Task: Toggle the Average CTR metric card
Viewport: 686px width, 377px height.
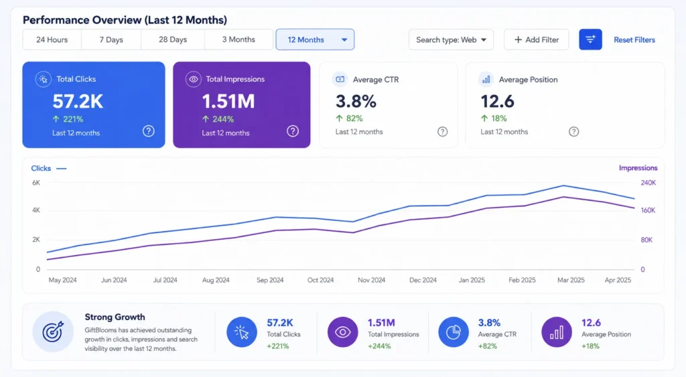Action: pyautogui.click(x=389, y=105)
